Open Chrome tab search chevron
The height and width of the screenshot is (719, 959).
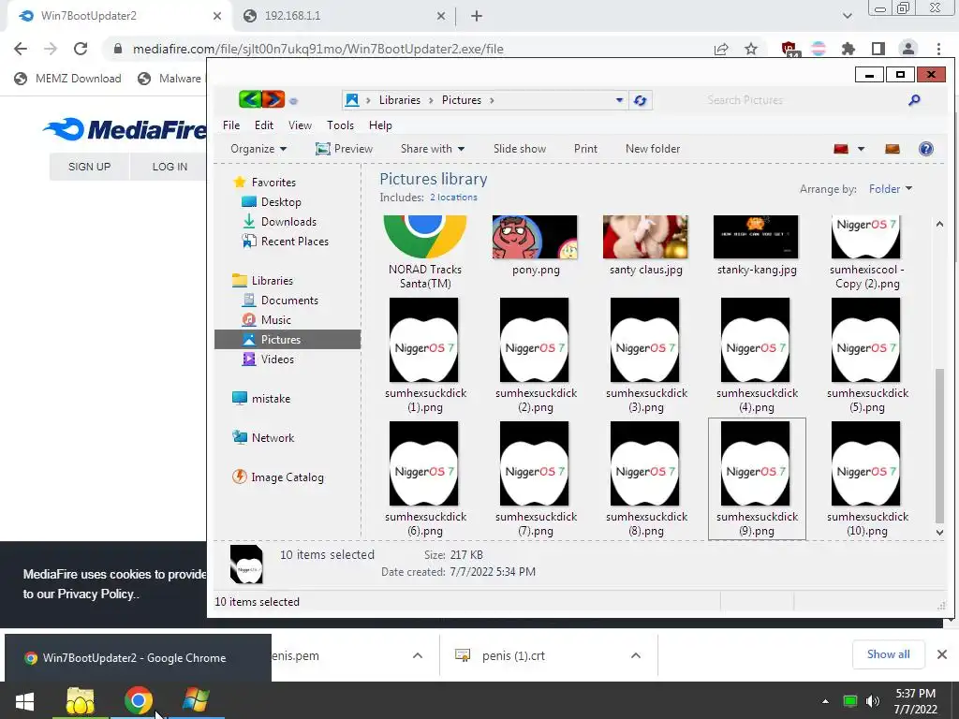coord(847,16)
